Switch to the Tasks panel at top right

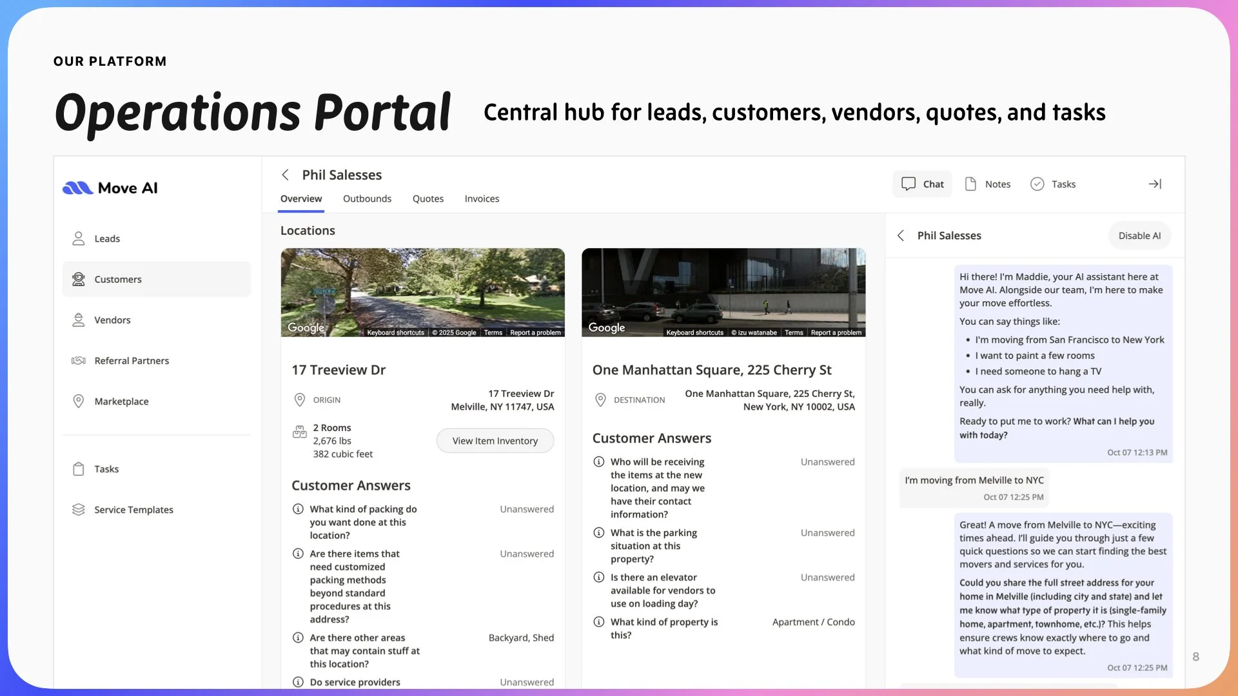1053,184
